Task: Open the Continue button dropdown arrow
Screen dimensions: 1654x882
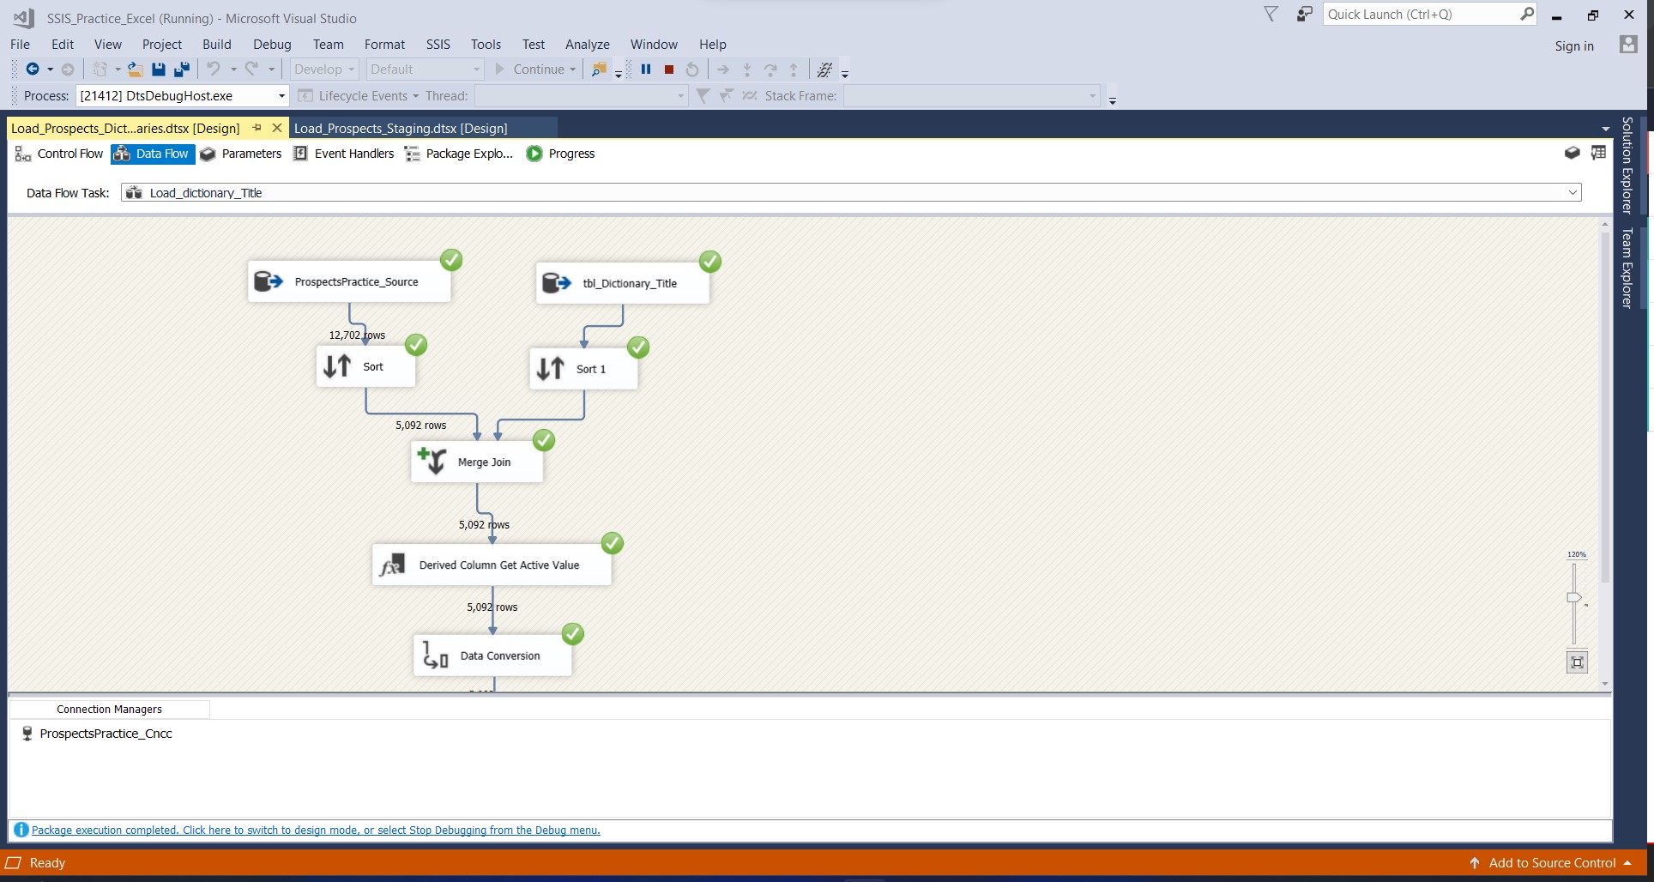Action: point(572,69)
